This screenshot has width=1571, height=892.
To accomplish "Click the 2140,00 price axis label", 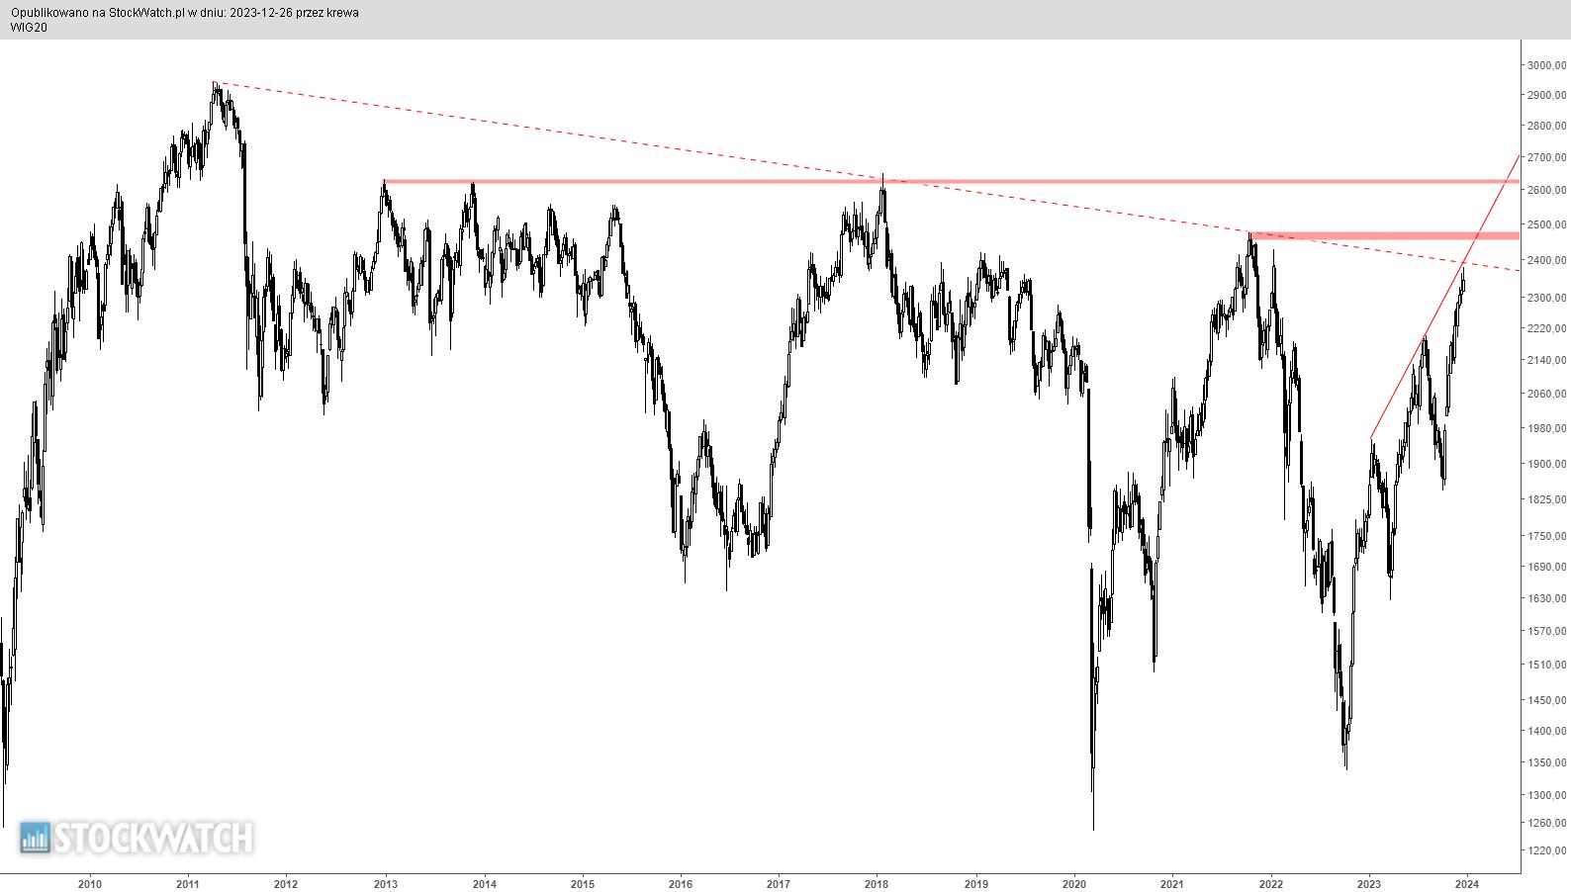I will (1546, 361).
